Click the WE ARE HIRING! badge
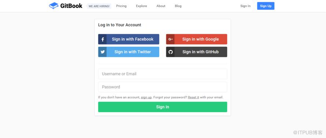Viewport: 326px width, 138px height. 99,6
